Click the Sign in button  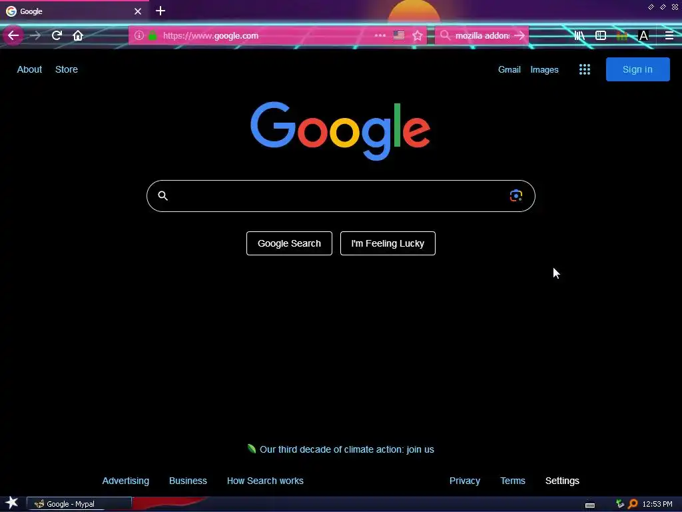pyautogui.click(x=637, y=69)
